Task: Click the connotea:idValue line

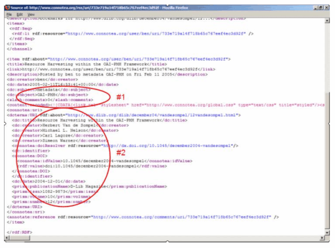Action: [105, 161]
